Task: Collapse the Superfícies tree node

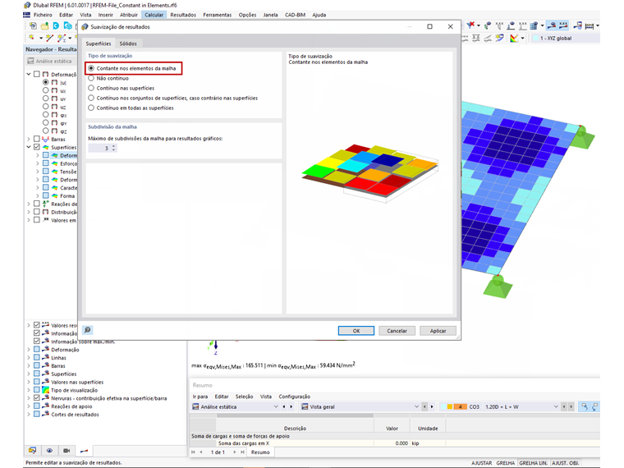Action: click(x=29, y=147)
